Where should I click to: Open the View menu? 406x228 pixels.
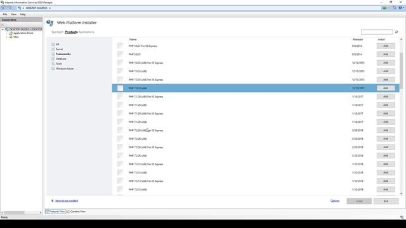pyautogui.click(x=13, y=15)
